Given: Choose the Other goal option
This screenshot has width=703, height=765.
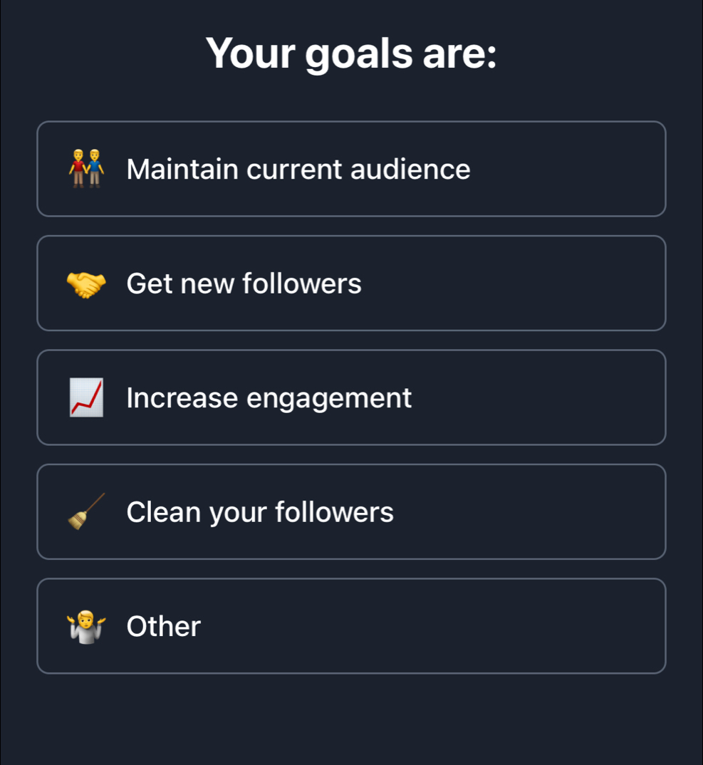Looking at the screenshot, I should point(351,626).
